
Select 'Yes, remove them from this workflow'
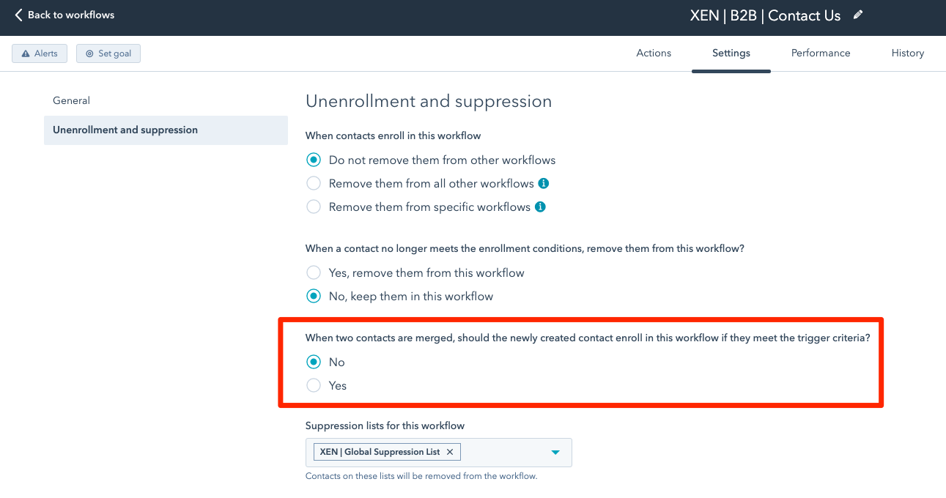pos(314,272)
